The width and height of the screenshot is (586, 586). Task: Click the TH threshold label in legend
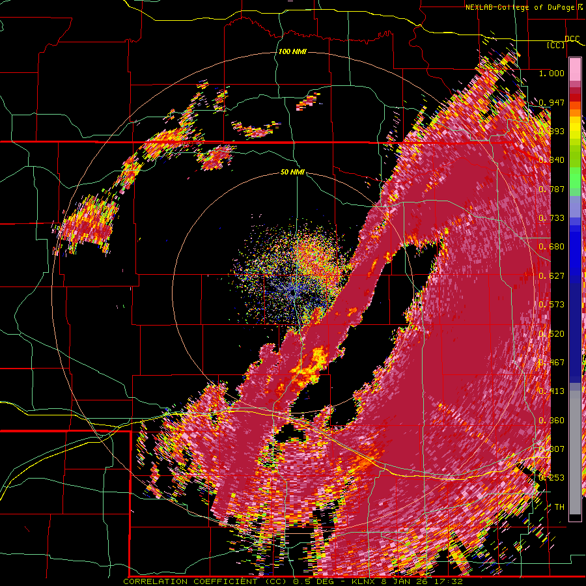click(559, 507)
